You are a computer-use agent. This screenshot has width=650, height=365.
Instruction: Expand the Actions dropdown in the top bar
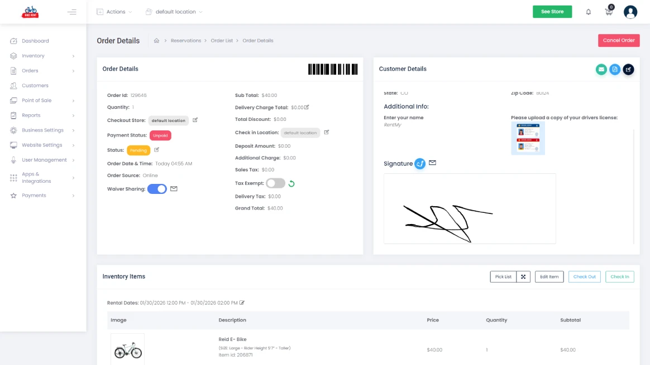pos(114,11)
